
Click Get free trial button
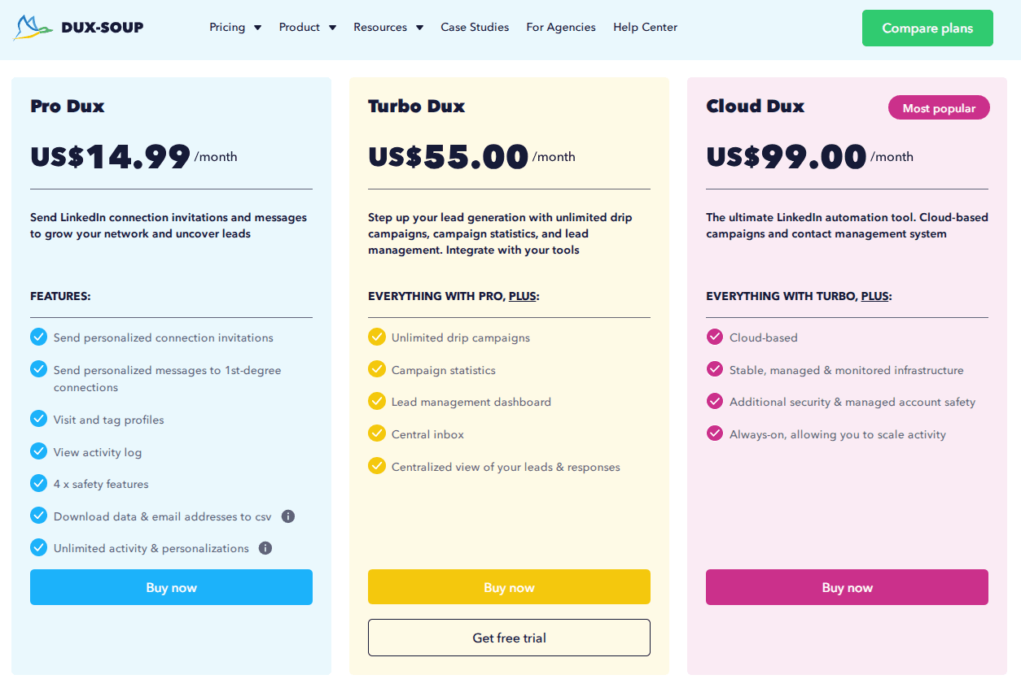point(509,638)
